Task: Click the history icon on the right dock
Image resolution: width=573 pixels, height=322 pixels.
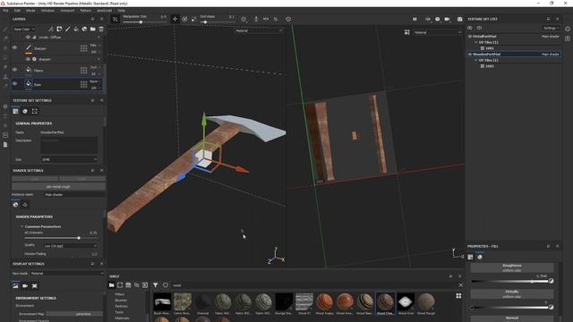Action: pos(568,29)
